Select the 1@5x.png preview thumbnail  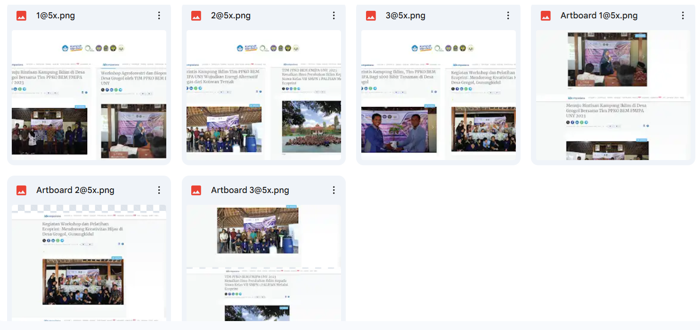(x=89, y=95)
